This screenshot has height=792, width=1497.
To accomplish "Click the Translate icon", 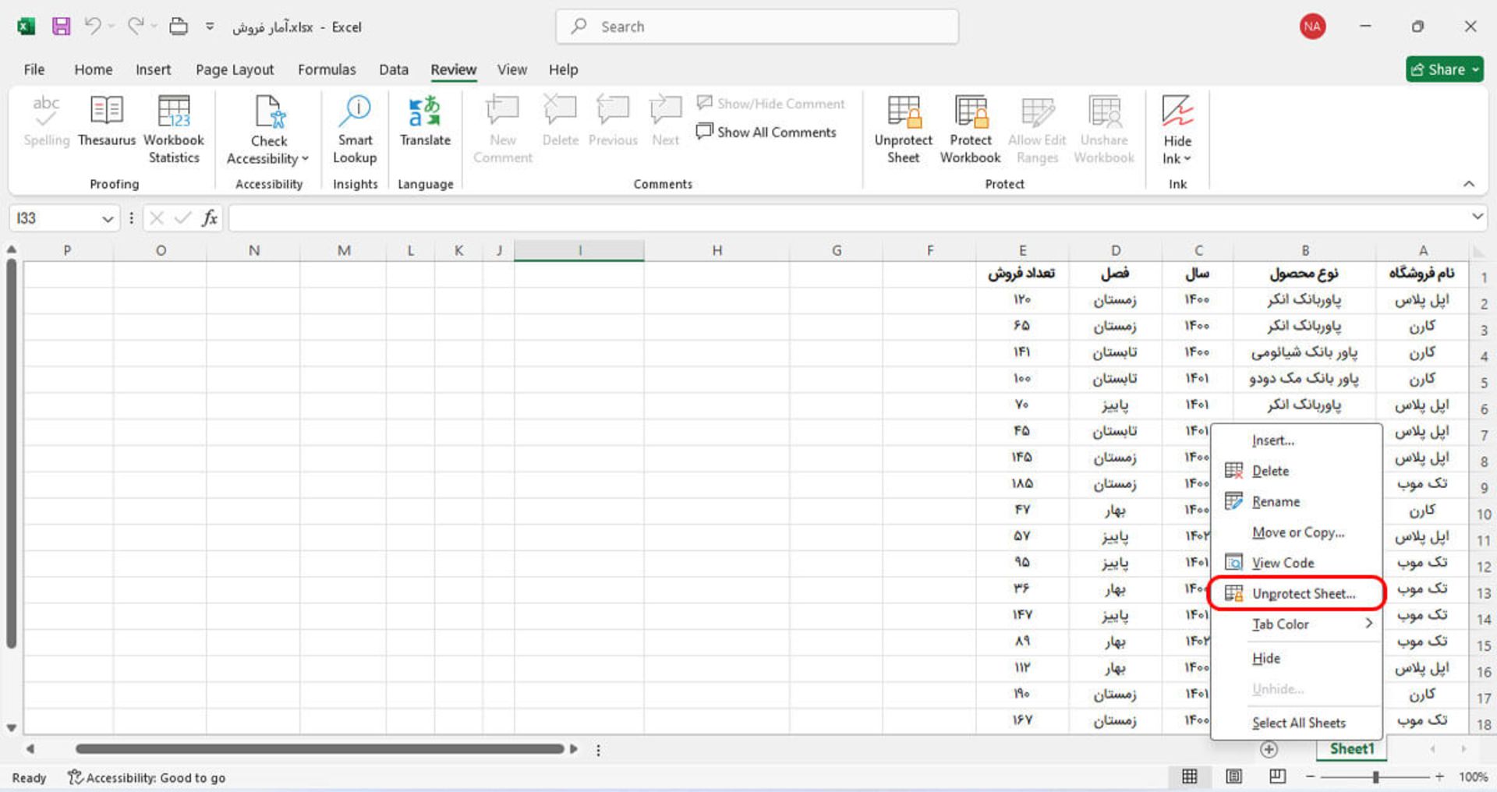I will point(425,121).
